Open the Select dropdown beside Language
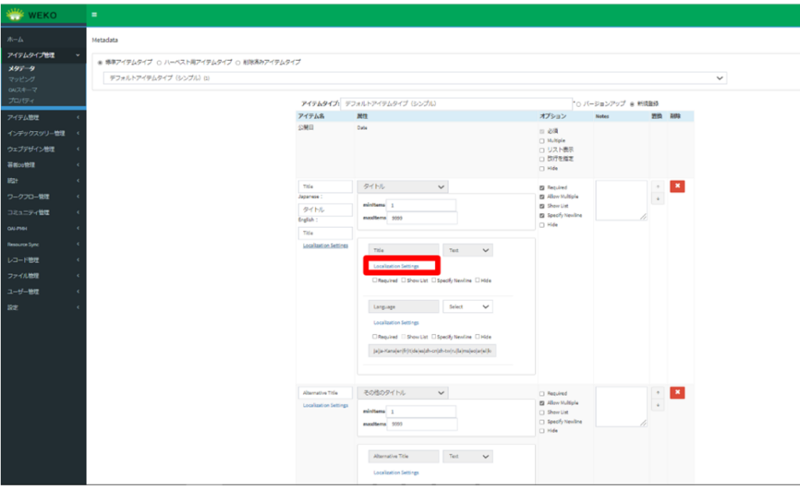 tap(469, 307)
